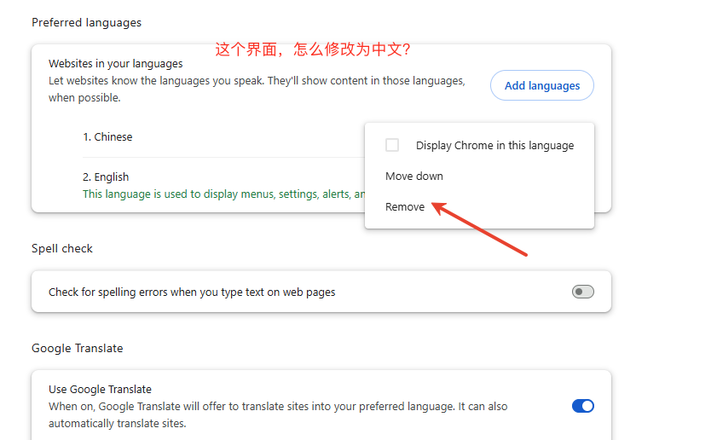Check the Display Chrome in this language box

click(392, 145)
